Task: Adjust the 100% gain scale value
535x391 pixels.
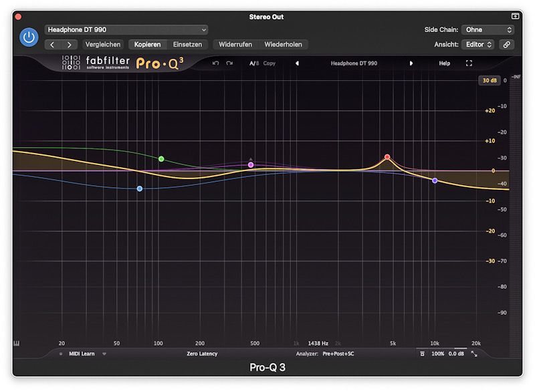Action: click(438, 354)
